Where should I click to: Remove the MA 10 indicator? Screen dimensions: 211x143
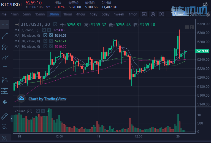coord(51,36)
